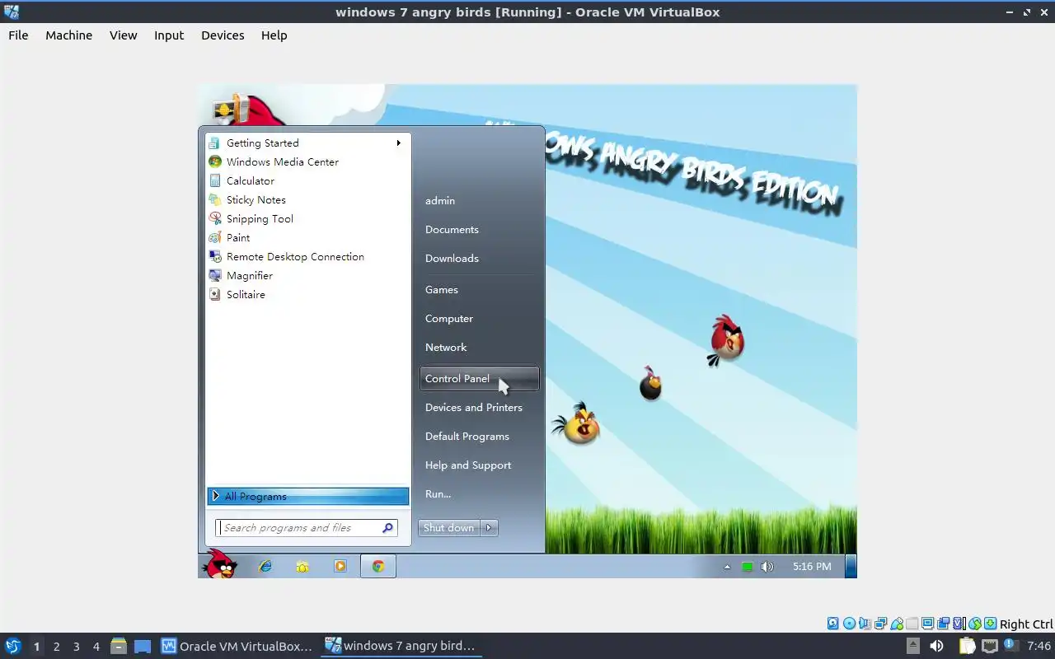1055x659 pixels.
Task: Open the VirtualBox File menu
Action: coord(18,35)
